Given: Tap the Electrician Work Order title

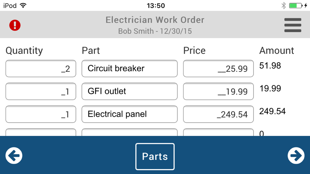Looking at the screenshot, I should pos(155,20).
